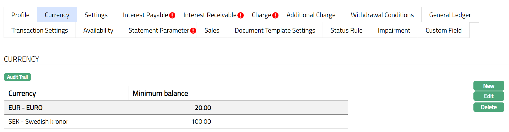
Task: Open the Additional Charge tab
Action: click(311, 15)
